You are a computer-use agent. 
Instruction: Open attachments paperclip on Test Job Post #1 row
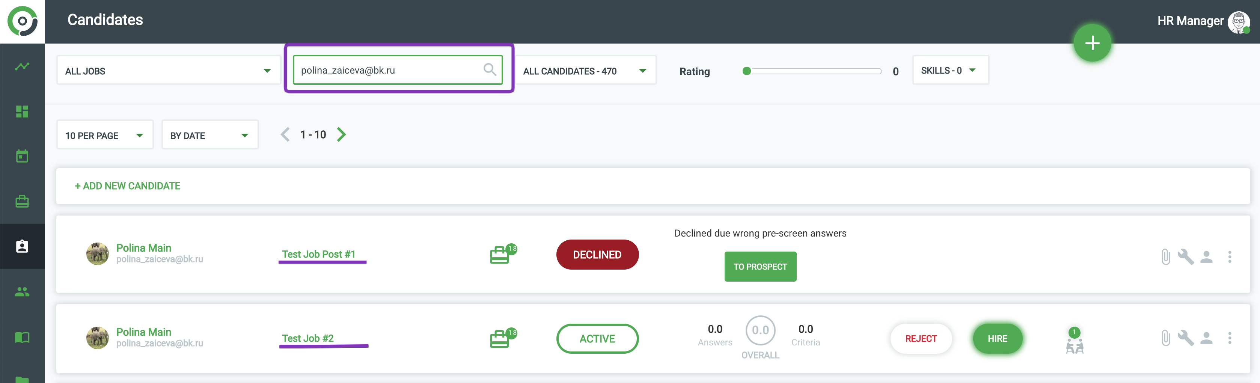tap(1166, 256)
